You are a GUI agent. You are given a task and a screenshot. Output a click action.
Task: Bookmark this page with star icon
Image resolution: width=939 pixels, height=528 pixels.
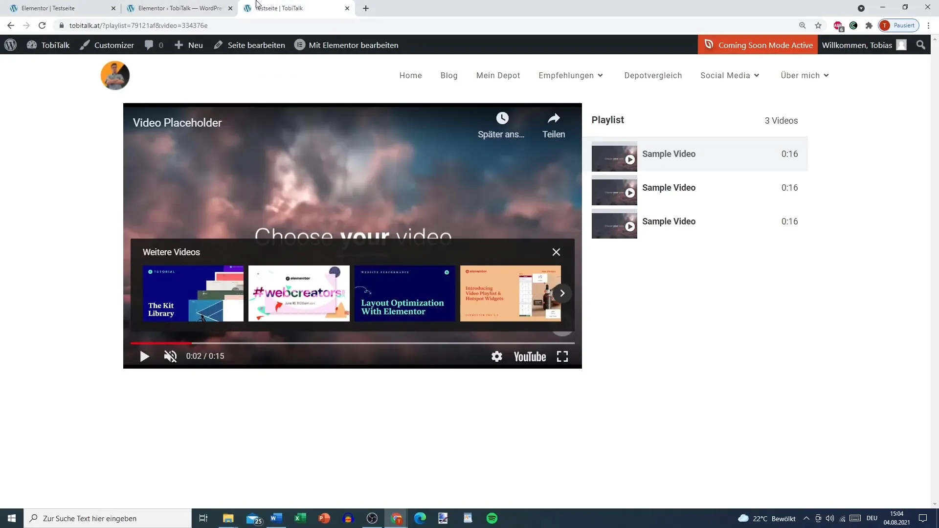coord(818,25)
